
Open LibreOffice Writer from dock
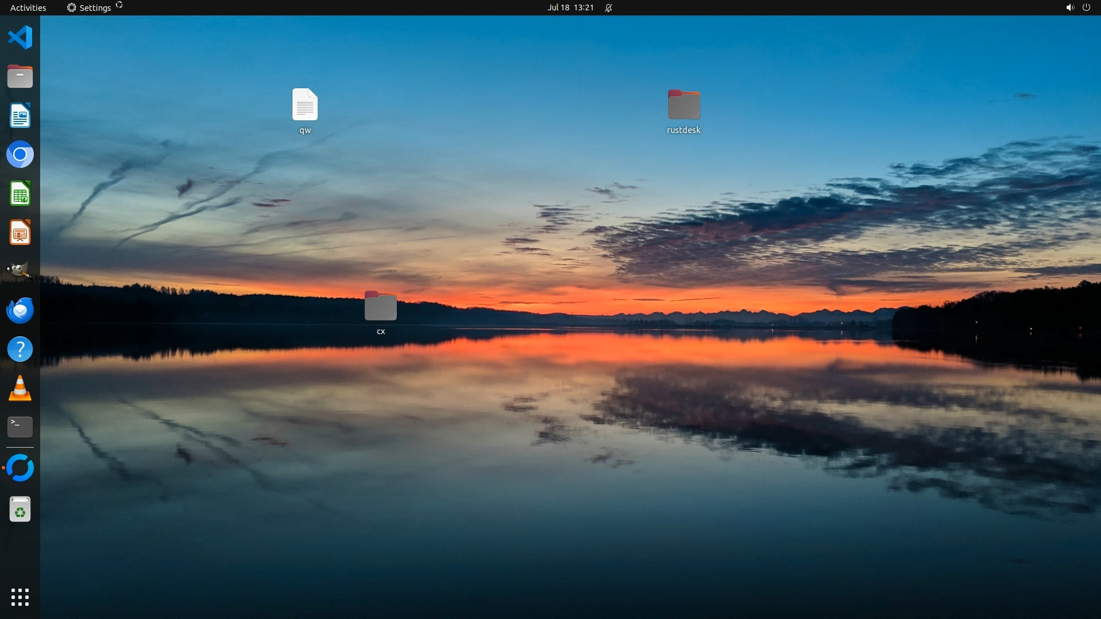20,116
